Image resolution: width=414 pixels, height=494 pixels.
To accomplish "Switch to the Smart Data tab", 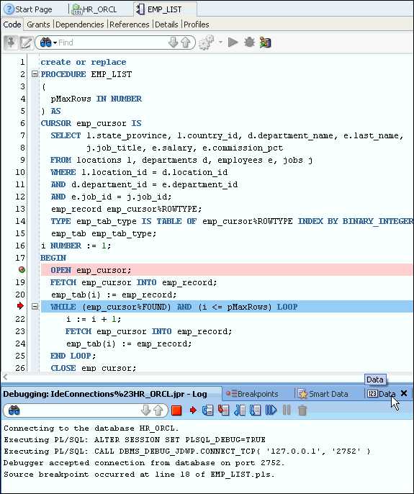I will pos(323,394).
